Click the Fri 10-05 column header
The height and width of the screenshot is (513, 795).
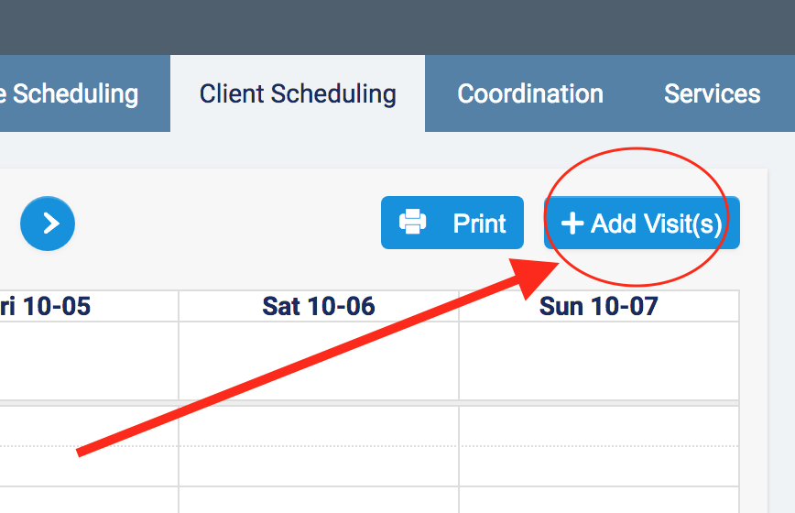[55, 306]
